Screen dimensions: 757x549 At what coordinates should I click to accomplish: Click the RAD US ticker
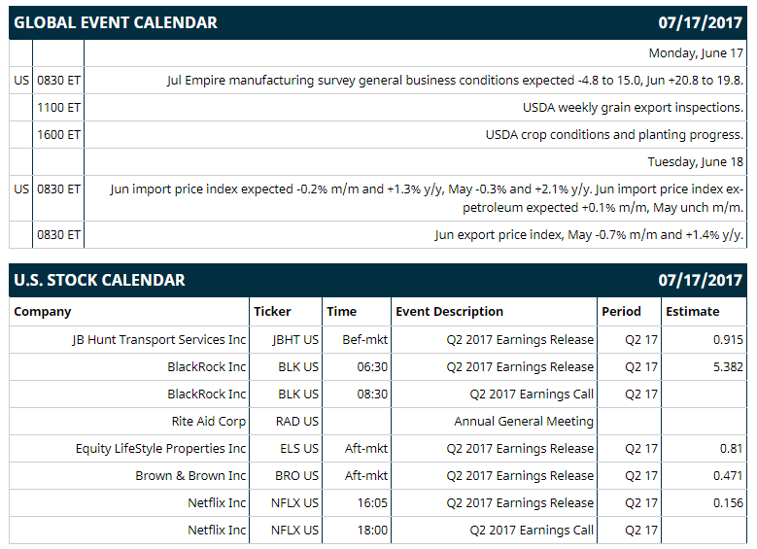pos(297,422)
